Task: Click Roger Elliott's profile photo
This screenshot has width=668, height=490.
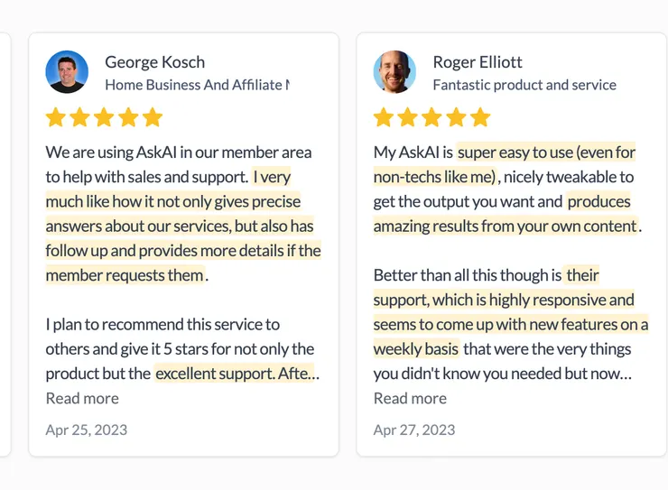Action: point(394,72)
